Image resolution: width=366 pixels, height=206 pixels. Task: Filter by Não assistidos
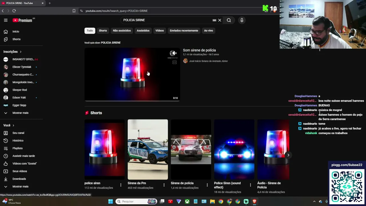(x=122, y=31)
